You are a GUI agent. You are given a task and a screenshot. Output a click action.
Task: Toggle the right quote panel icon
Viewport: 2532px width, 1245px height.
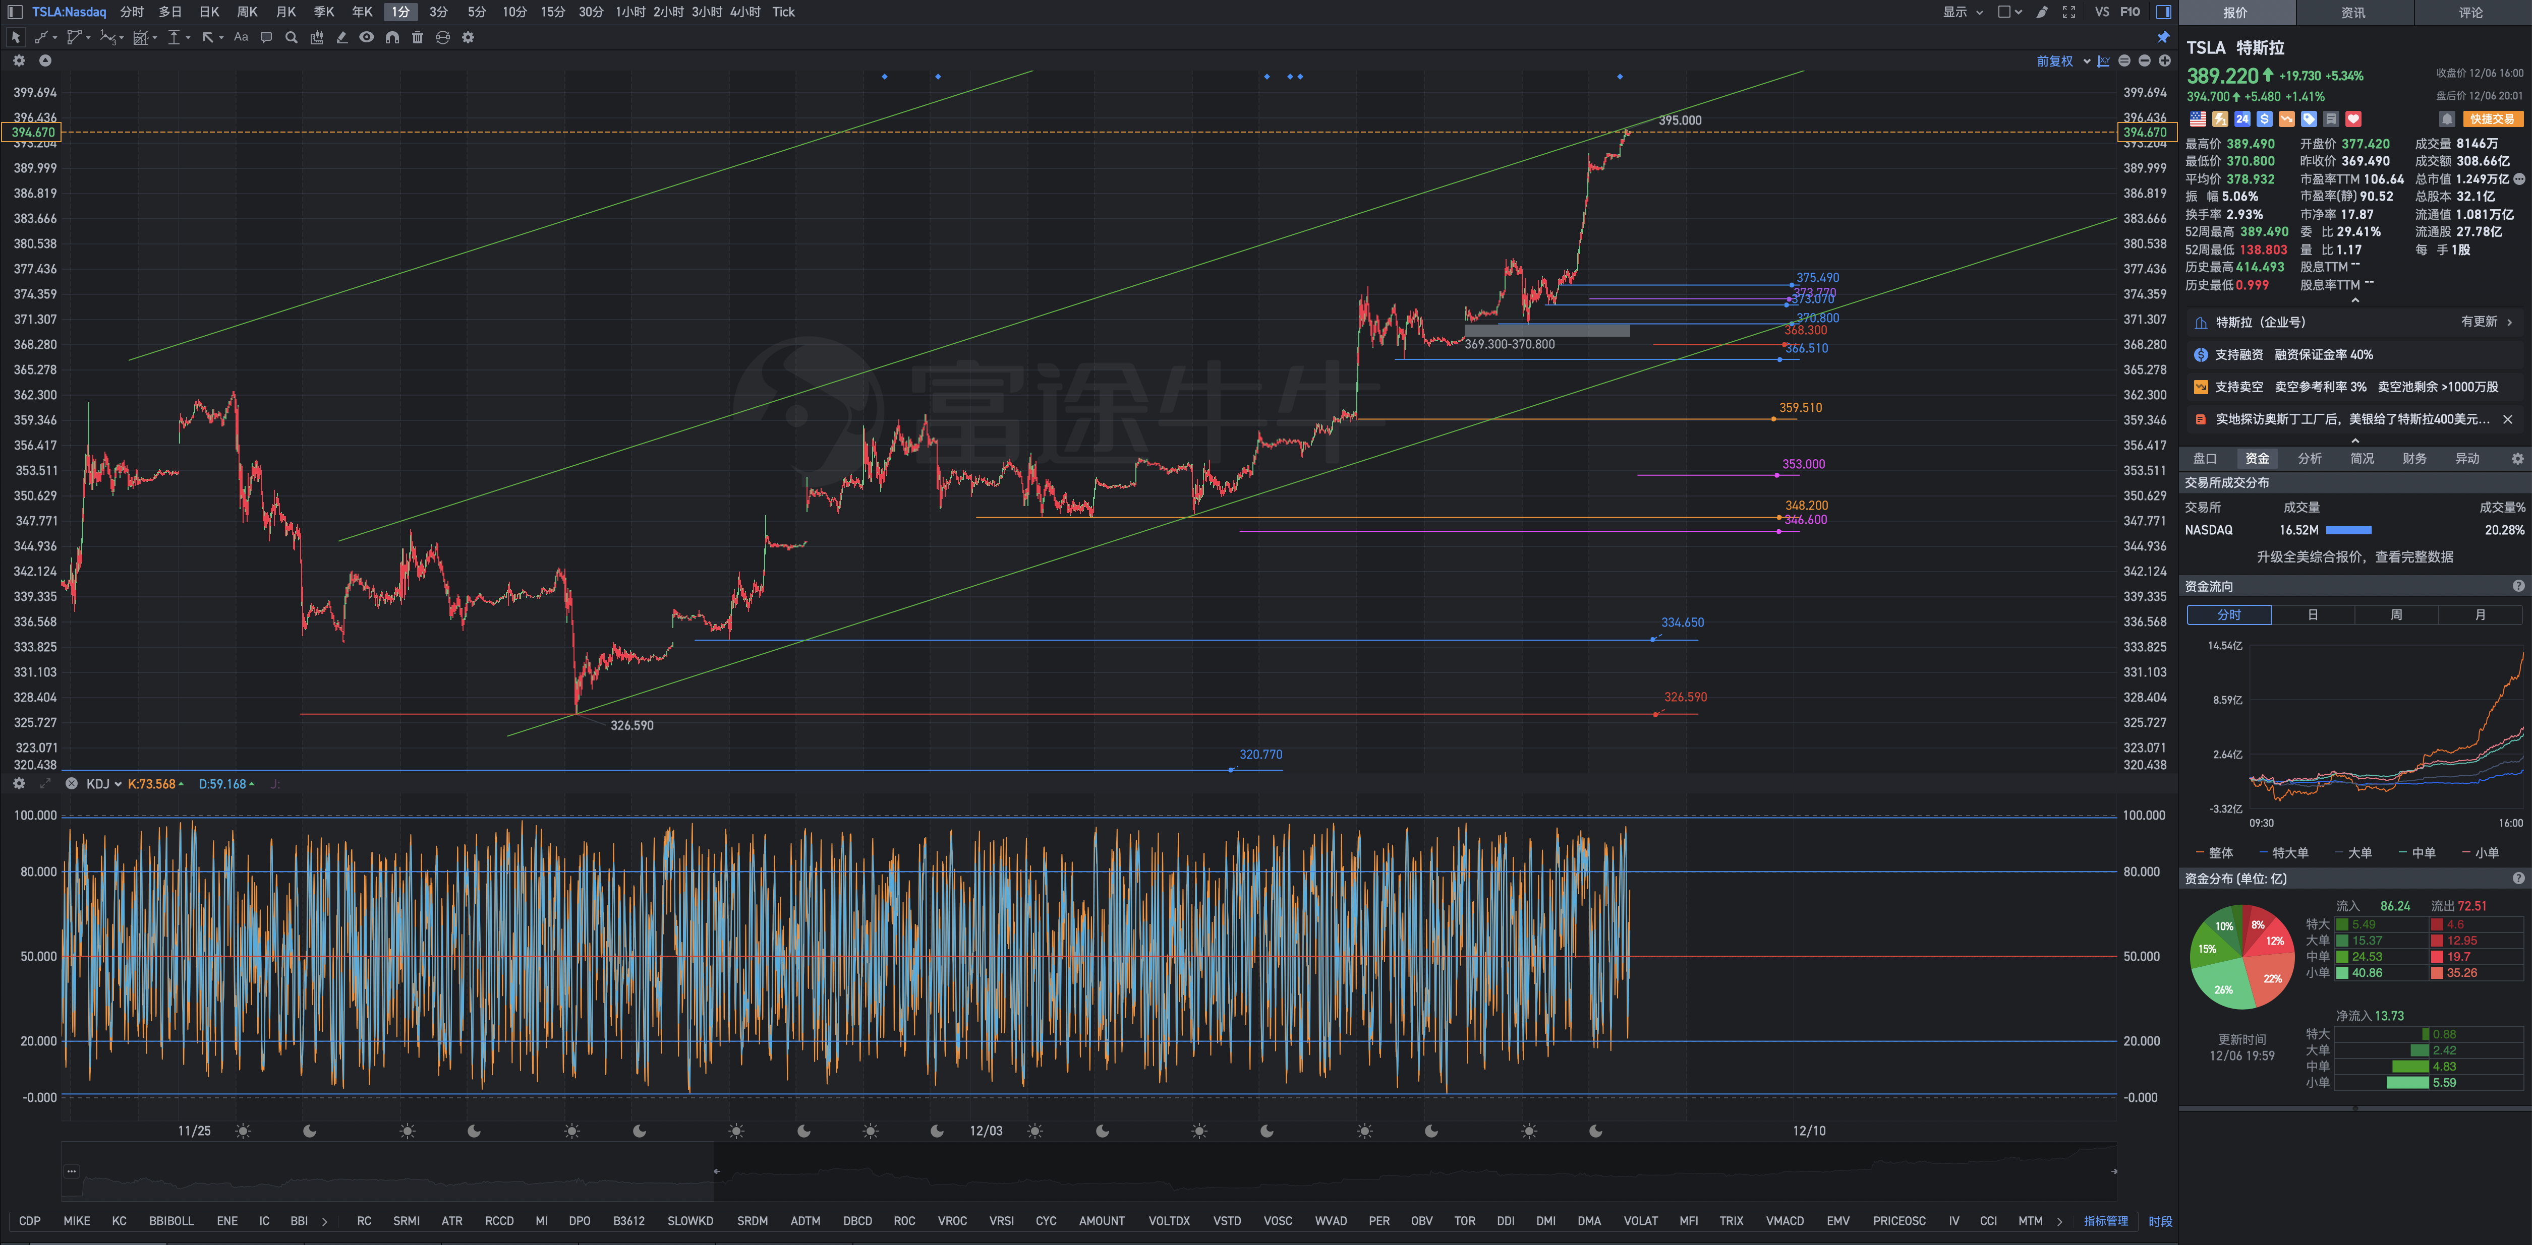click(x=2163, y=12)
